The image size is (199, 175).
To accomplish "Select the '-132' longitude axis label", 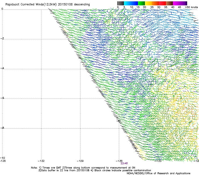I will [x=41, y=161].
